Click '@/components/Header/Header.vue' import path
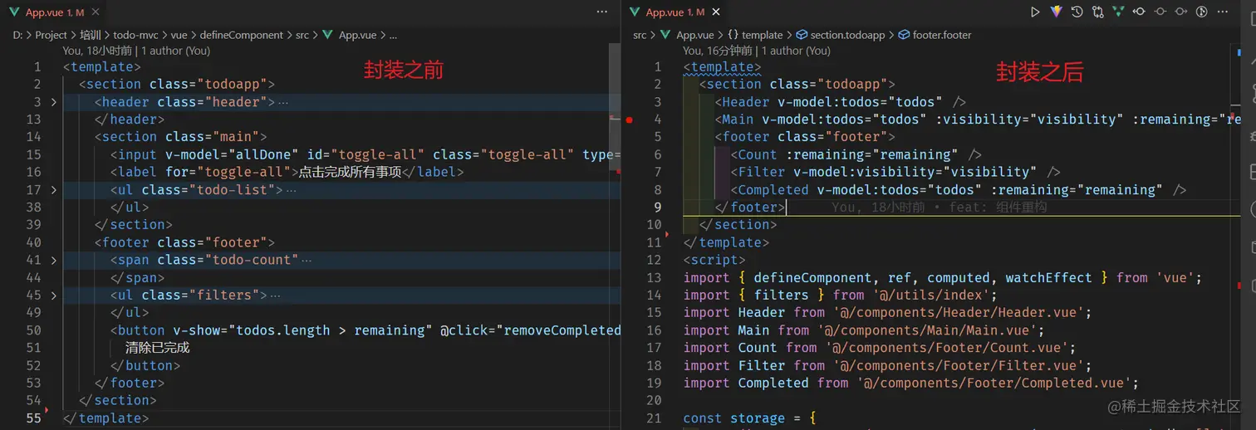Viewport: 1256px width, 430px height. [x=958, y=313]
